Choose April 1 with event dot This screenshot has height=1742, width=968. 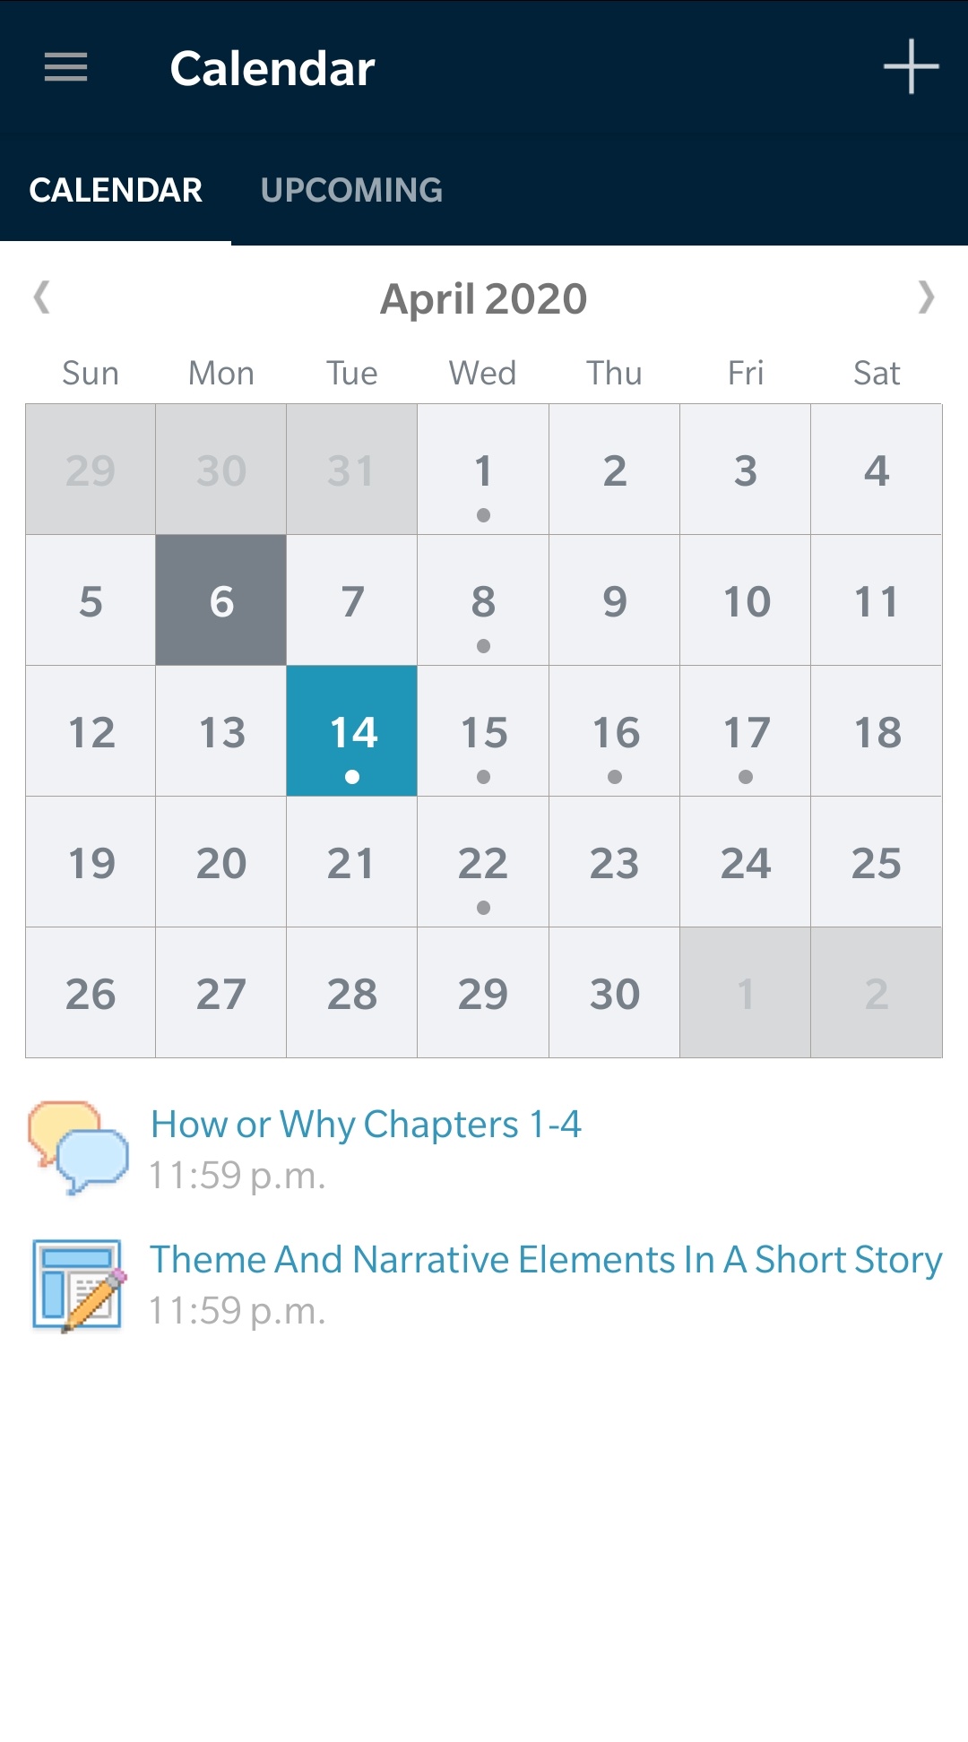point(483,470)
